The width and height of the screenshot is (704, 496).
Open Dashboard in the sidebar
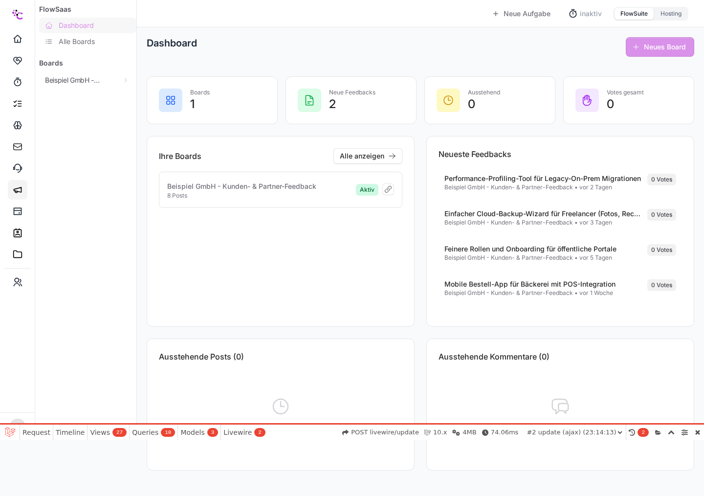pyautogui.click(x=88, y=25)
